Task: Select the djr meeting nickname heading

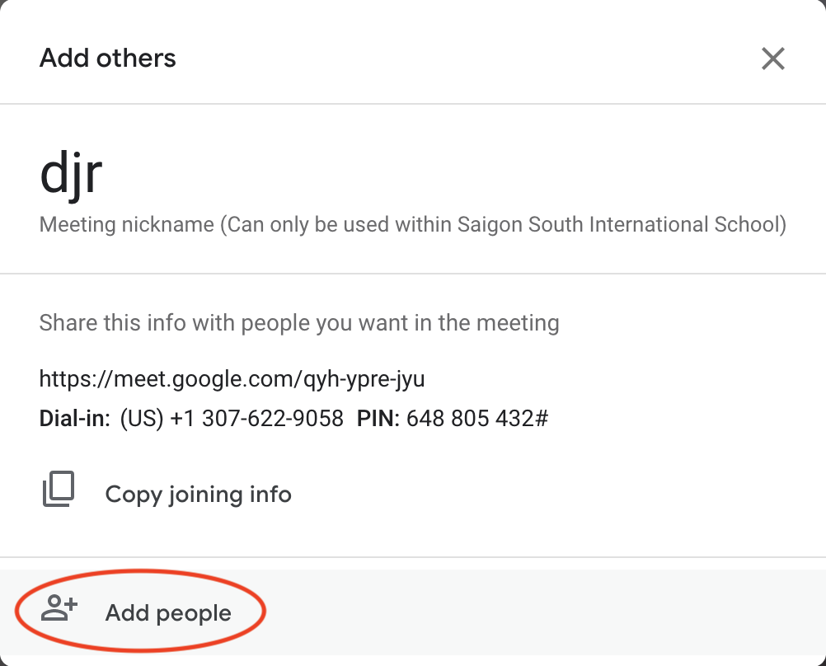Action: (x=71, y=176)
